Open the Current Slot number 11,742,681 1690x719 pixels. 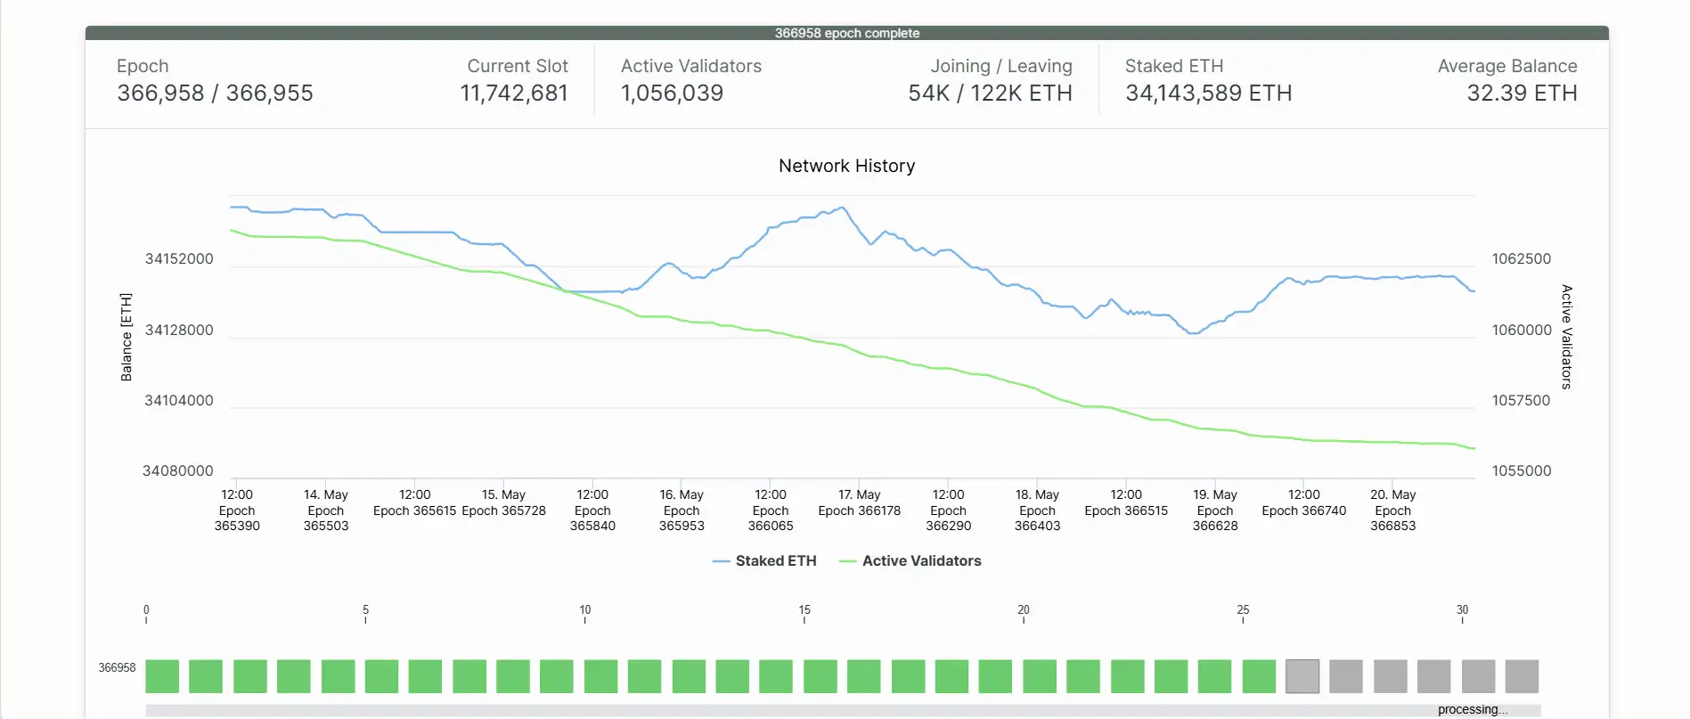click(513, 94)
